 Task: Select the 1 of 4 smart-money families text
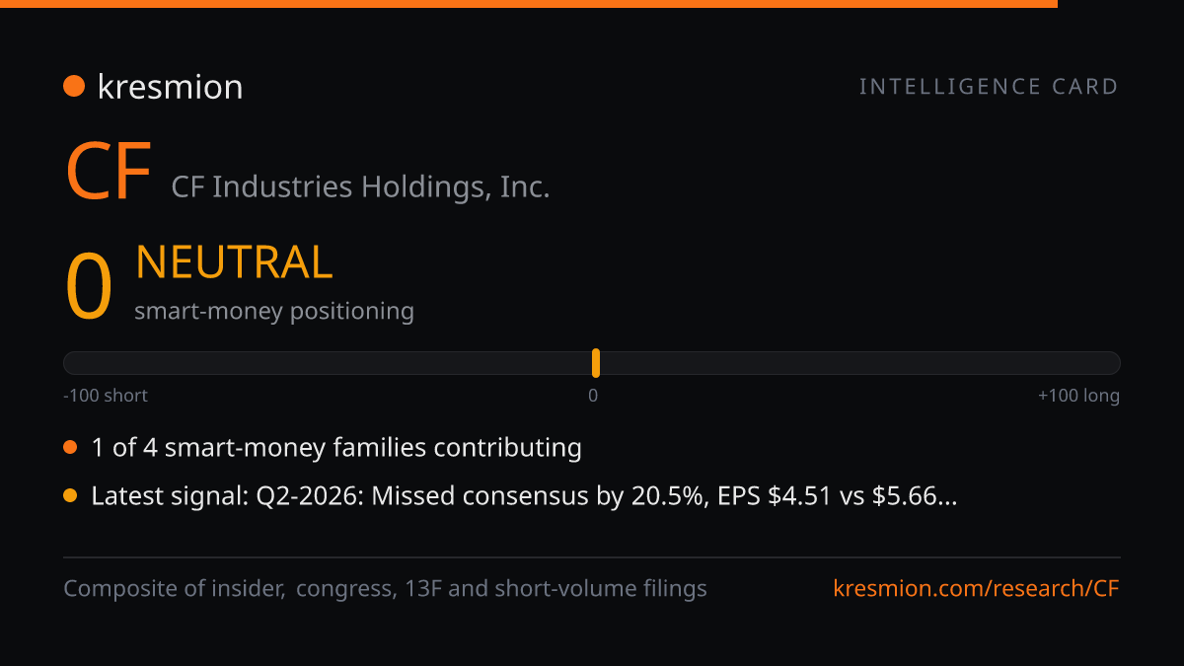(336, 448)
